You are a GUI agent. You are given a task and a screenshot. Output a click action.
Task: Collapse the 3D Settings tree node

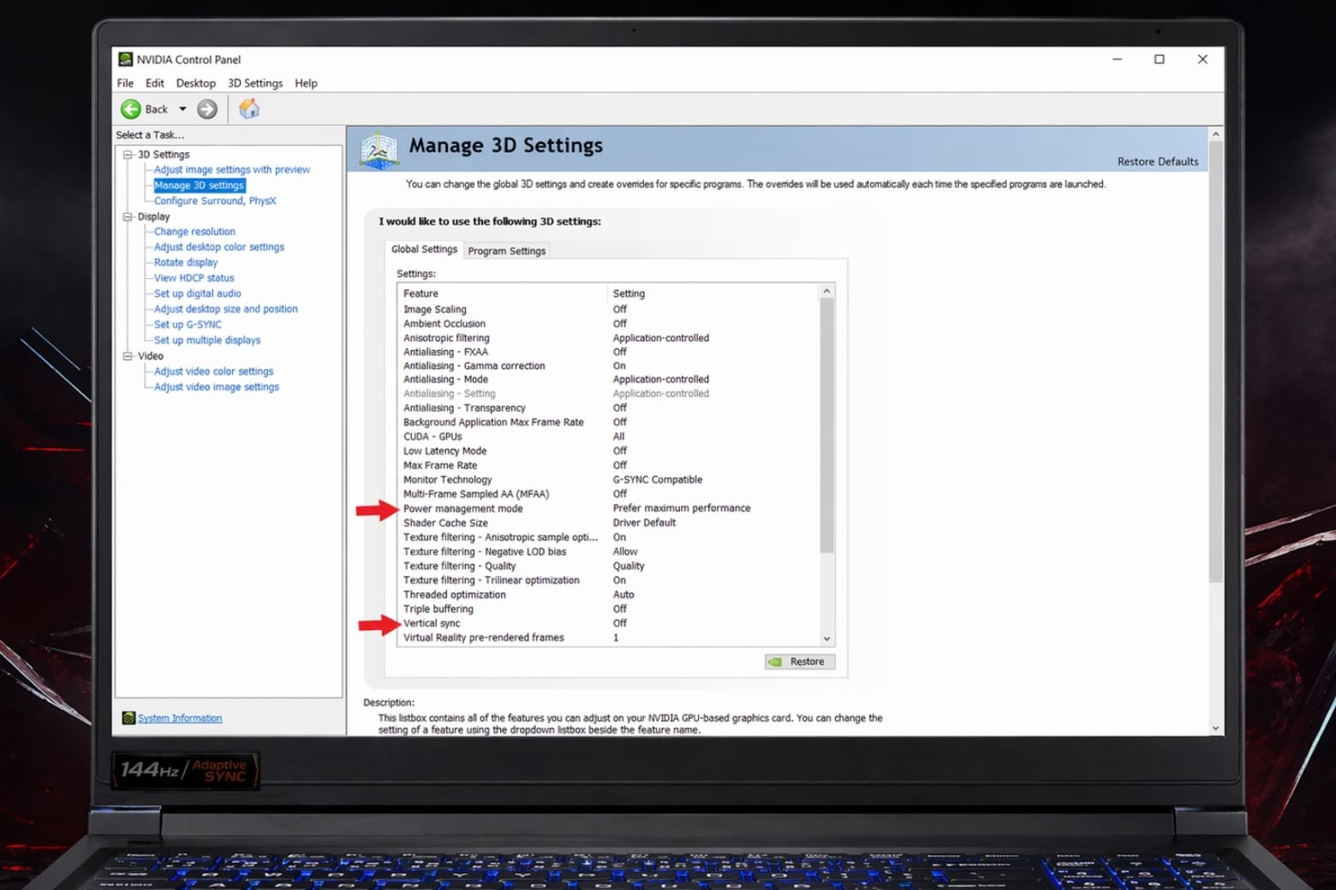coord(128,155)
